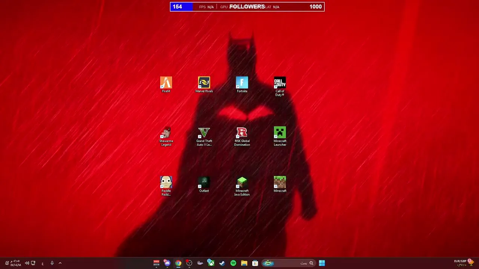Open the notification bell in the tray
This screenshot has height=269, width=479.
[x=7, y=263]
